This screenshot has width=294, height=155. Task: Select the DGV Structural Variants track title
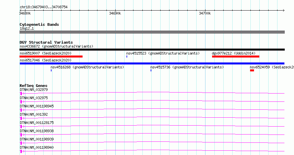(x=46, y=42)
